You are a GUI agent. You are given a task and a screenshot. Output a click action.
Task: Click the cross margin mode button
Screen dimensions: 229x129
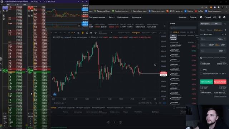[205, 24]
